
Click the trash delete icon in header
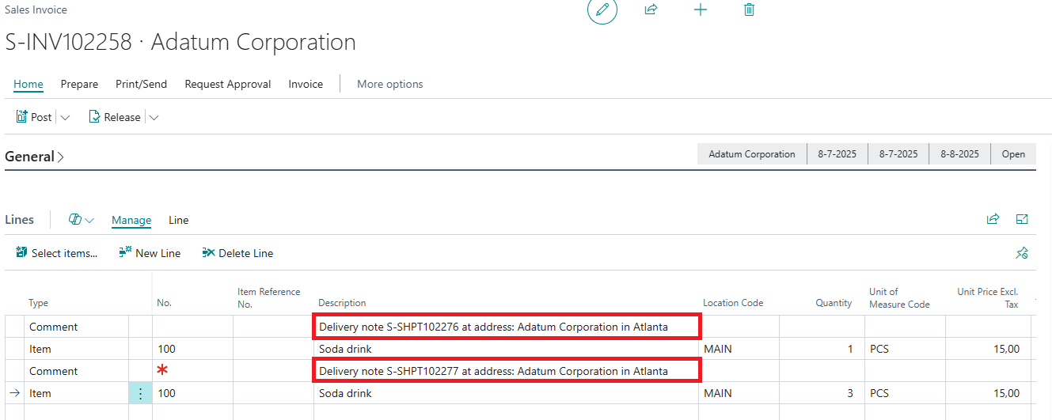tap(749, 9)
